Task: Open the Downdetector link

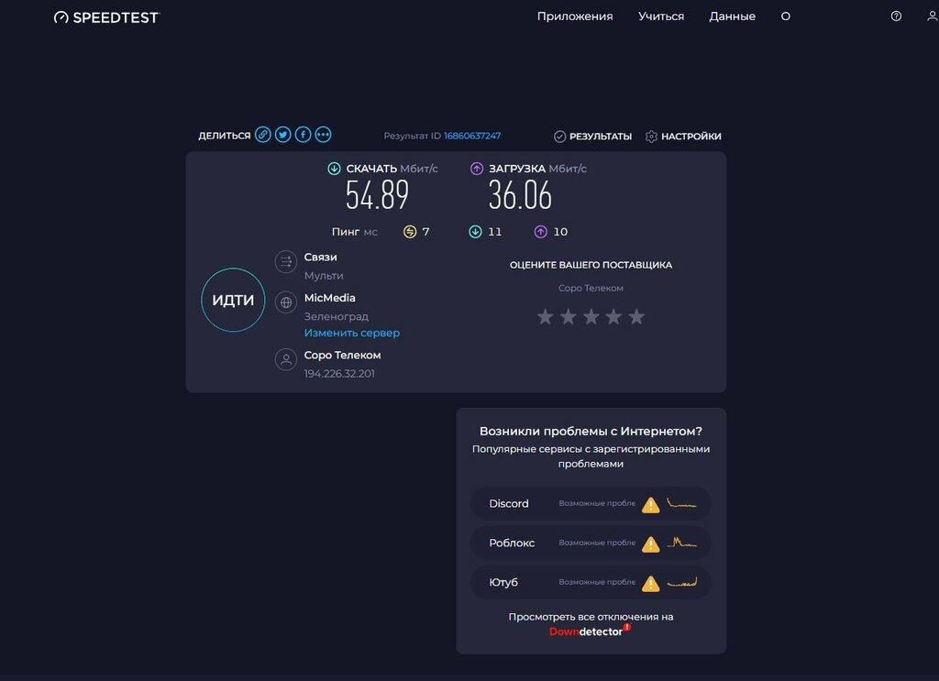Action: click(x=590, y=632)
